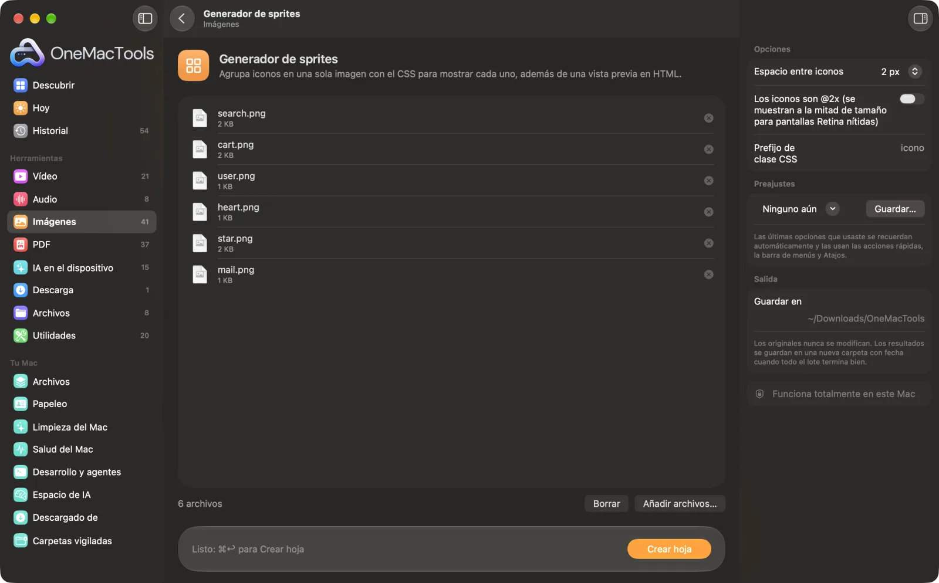Click the Archivos tools icon under Herramientas
The width and height of the screenshot is (939, 583).
tap(21, 313)
